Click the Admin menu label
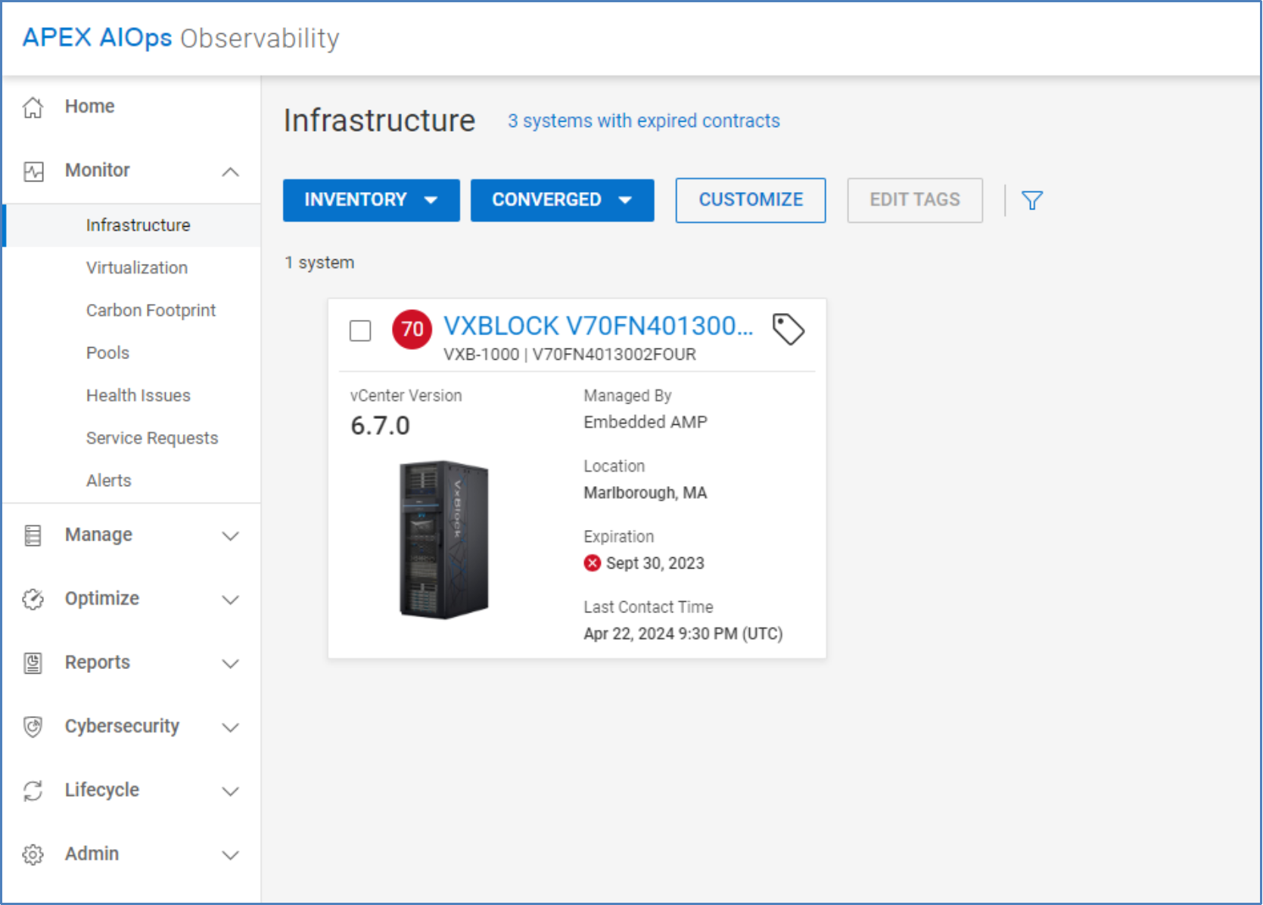1263x905 pixels. [x=92, y=854]
